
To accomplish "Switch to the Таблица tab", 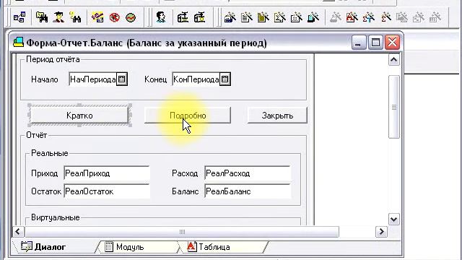I will [209, 247].
